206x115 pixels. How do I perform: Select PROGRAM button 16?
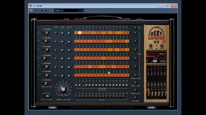[x=127, y=85]
